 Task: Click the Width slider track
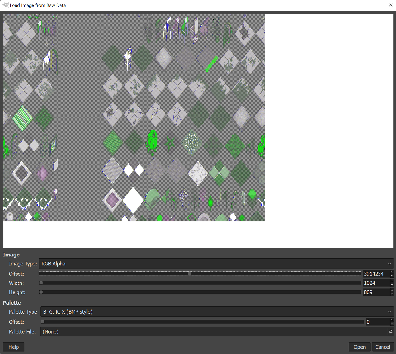(190, 283)
